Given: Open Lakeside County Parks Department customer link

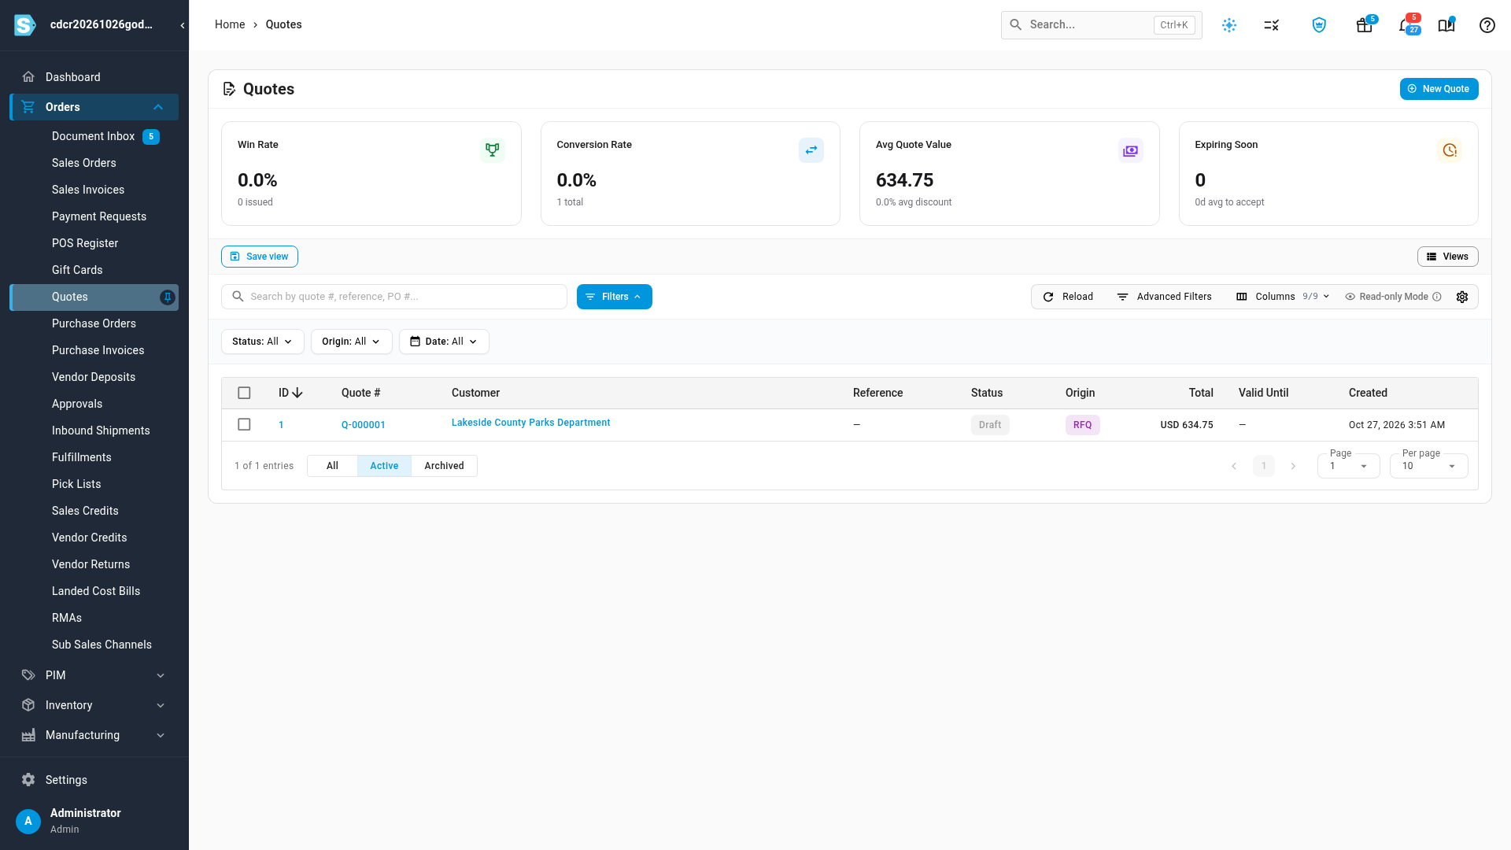Looking at the screenshot, I should pyautogui.click(x=530, y=423).
